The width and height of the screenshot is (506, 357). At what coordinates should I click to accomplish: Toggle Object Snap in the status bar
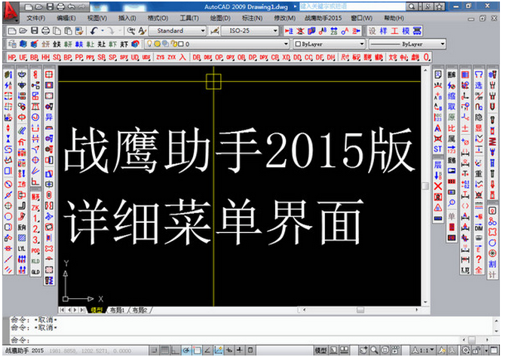click(197, 350)
